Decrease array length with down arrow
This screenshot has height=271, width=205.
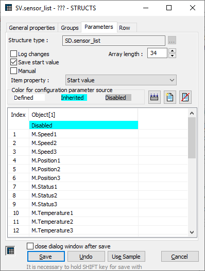pyautogui.click(x=172, y=56)
